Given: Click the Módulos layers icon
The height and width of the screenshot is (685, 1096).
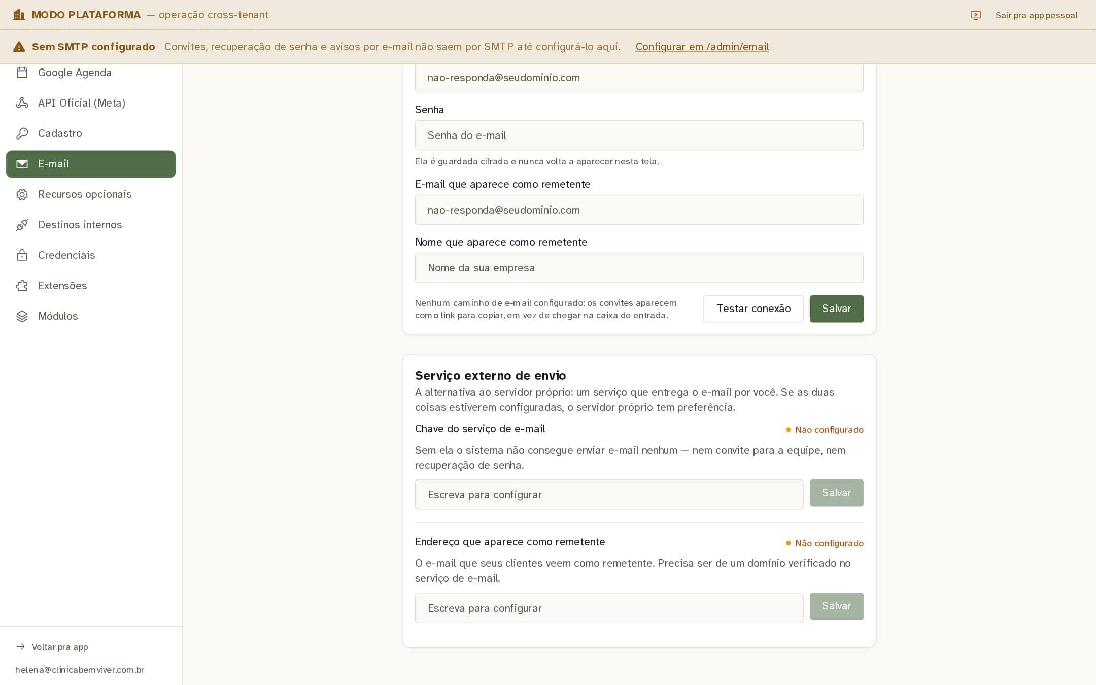Looking at the screenshot, I should point(22,316).
